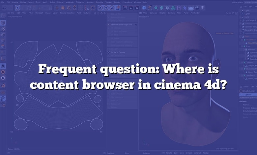Select Texture mode checker cube icon
Viewport: 257px width, 155px height.
(x=3, y=29)
